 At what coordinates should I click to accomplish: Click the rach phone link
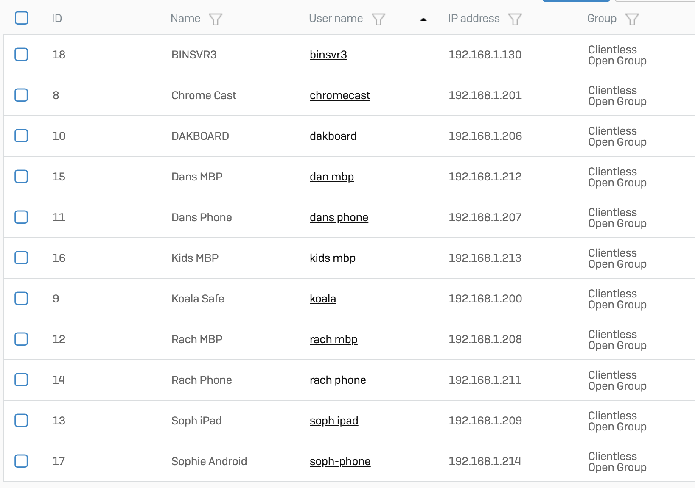(x=337, y=380)
